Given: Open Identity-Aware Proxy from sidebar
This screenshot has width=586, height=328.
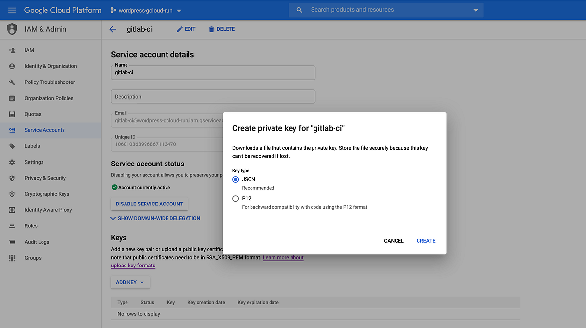Looking at the screenshot, I should click(50, 210).
